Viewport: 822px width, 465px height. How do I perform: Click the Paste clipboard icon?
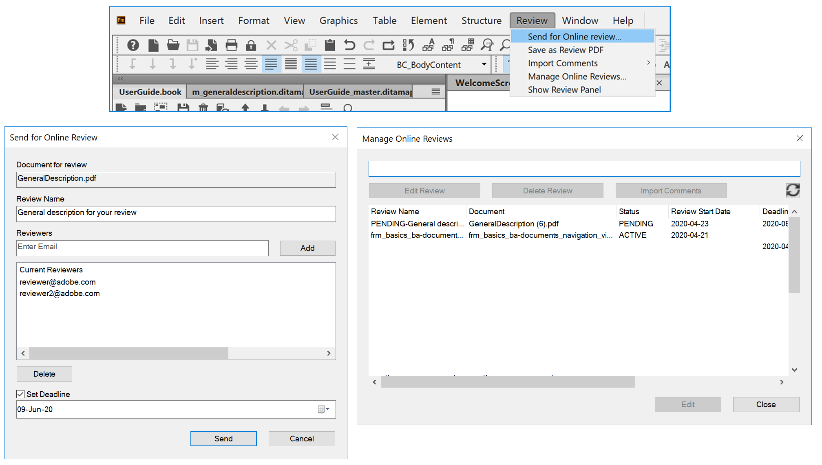tap(329, 45)
